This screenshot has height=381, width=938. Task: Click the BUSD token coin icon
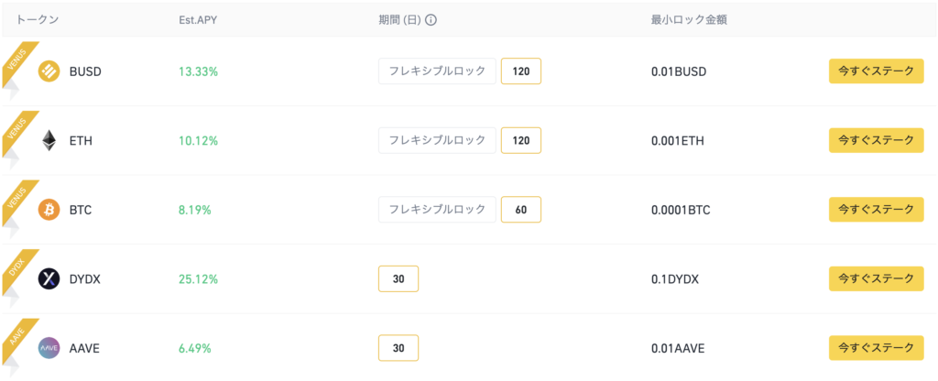click(49, 71)
